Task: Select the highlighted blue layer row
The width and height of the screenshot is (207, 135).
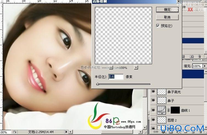Action: pyautogui.click(x=193, y=74)
